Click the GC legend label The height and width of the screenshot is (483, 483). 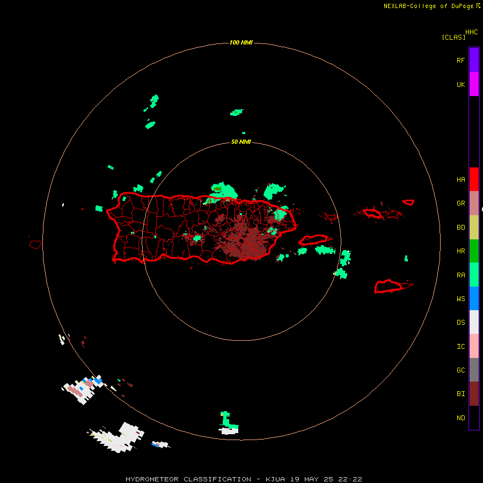click(460, 370)
